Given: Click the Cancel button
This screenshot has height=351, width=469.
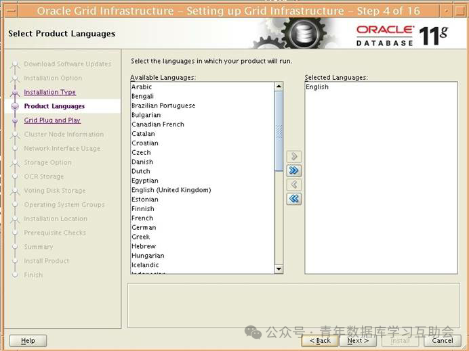Looking at the screenshot, I should click(x=443, y=341).
